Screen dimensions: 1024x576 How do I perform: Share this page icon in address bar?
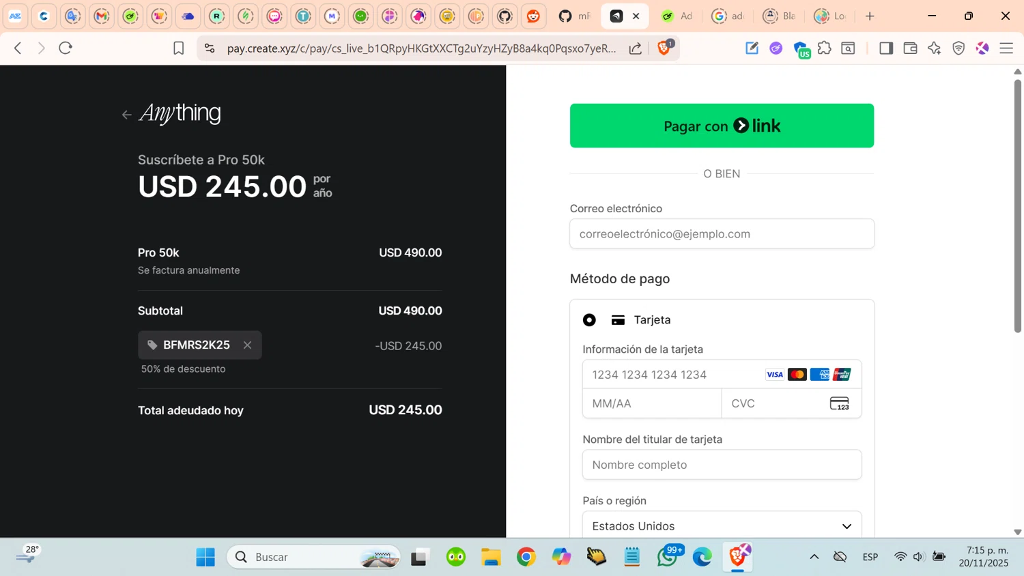pyautogui.click(x=635, y=48)
